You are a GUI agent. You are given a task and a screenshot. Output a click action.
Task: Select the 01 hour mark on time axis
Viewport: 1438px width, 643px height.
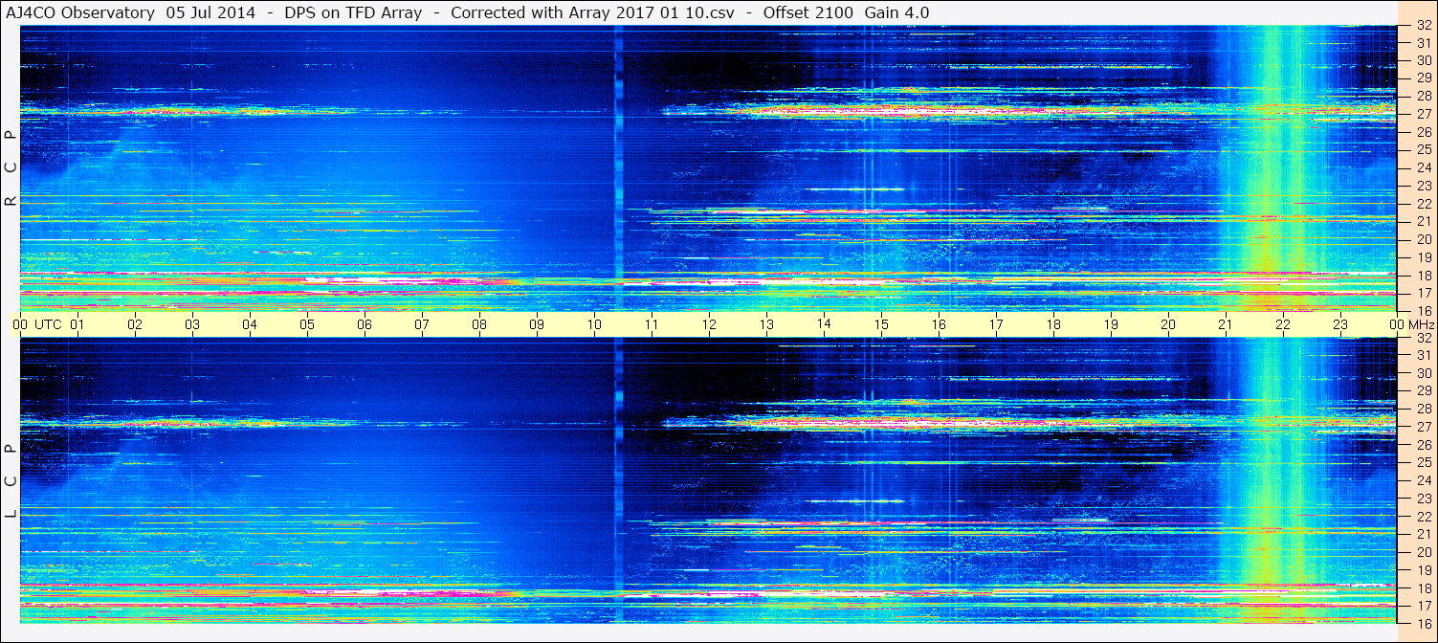[x=77, y=324]
